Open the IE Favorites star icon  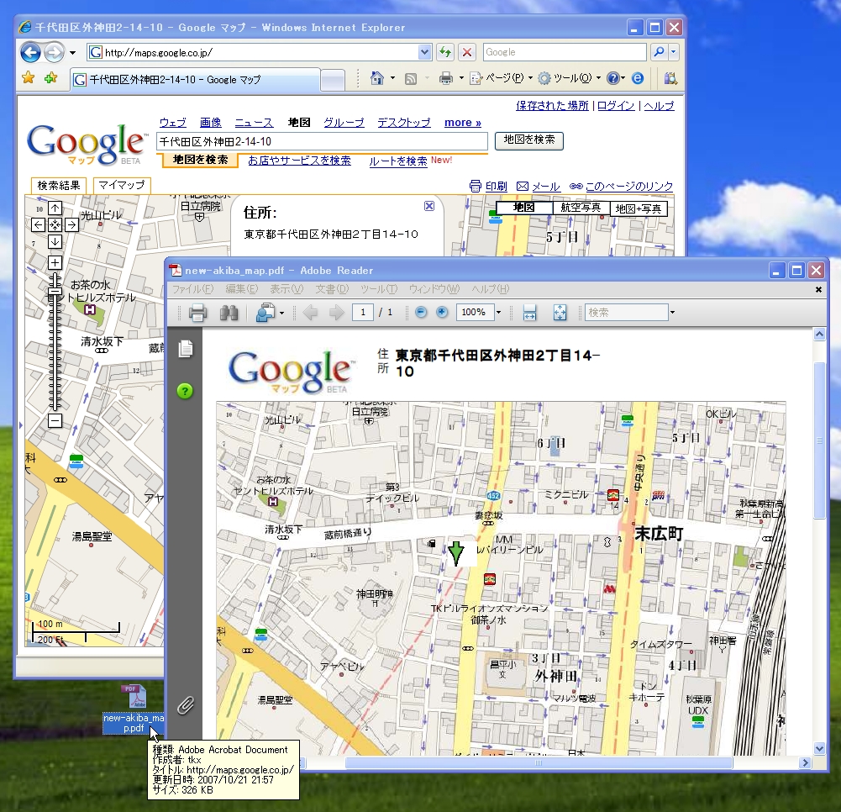point(29,78)
